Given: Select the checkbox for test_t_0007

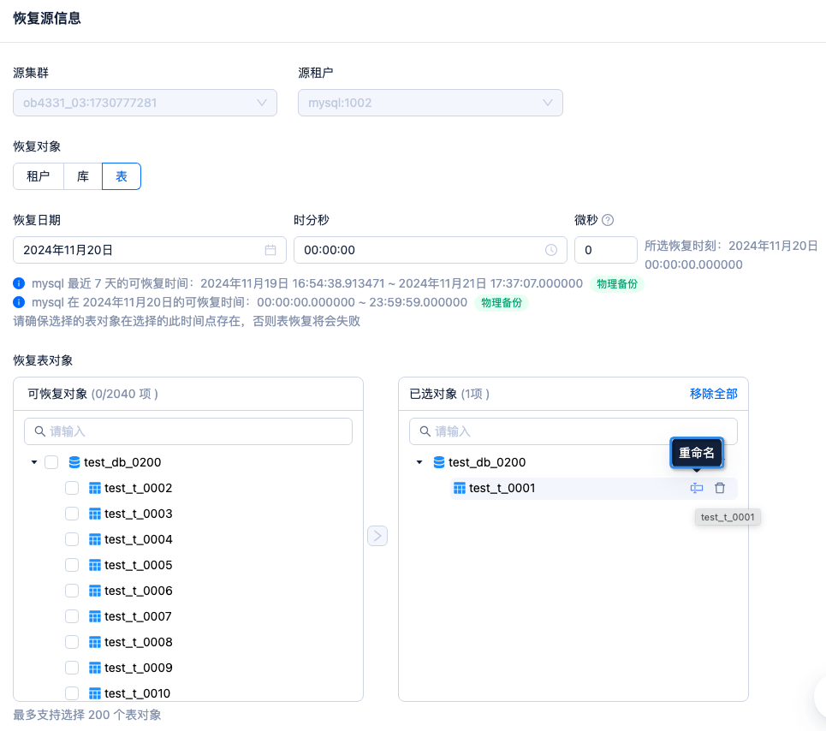Looking at the screenshot, I should click(72, 616).
